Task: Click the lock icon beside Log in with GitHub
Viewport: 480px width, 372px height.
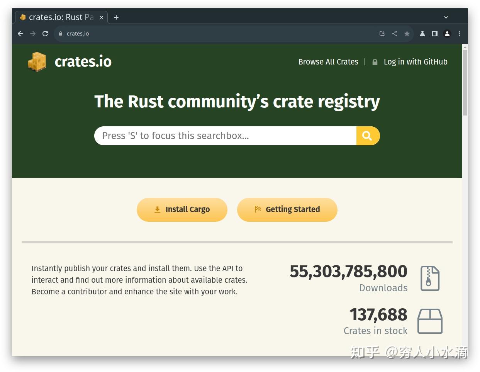Action: (x=375, y=62)
